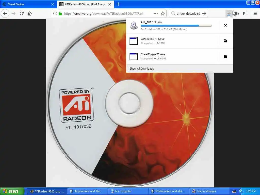Click the 3:28 PM clock

[x=251, y=191]
